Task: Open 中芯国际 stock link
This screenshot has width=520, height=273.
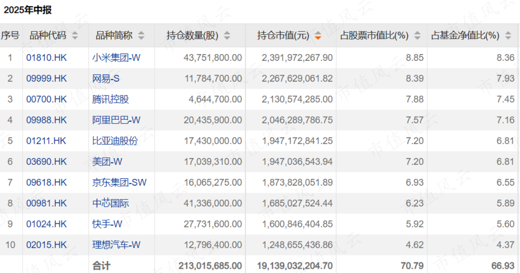Action: [x=110, y=203]
